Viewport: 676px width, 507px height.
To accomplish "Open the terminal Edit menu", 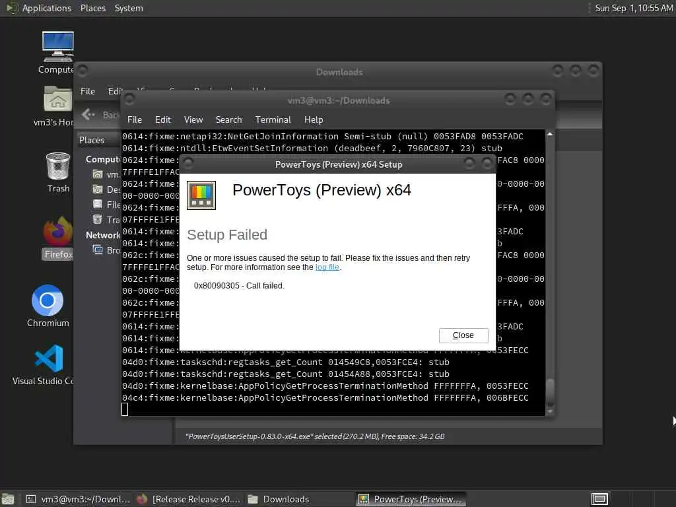I will pyautogui.click(x=162, y=120).
